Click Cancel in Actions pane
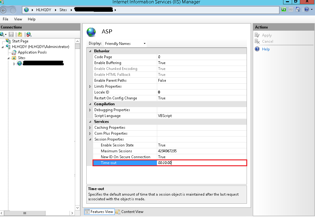 click(268, 41)
